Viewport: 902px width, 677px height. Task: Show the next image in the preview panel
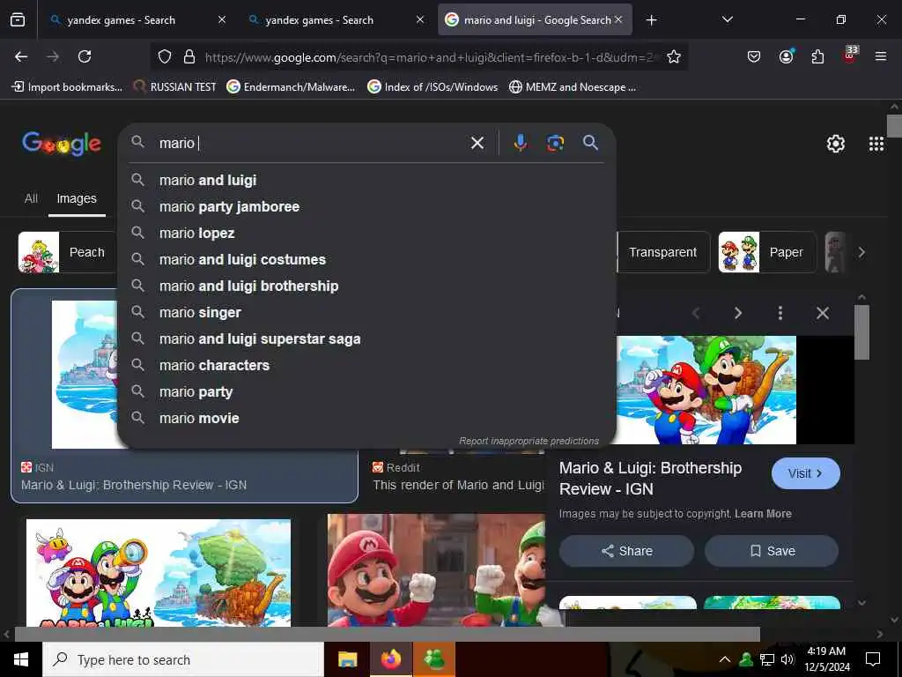pyautogui.click(x=738, y=313)
